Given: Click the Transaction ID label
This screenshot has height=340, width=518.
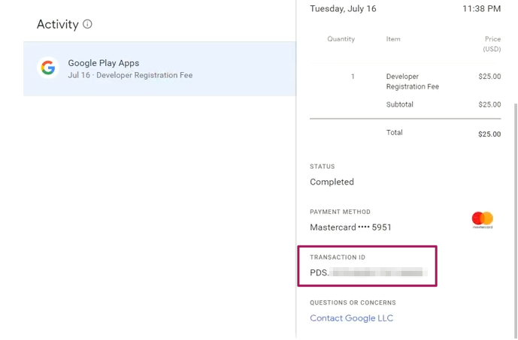Looking at the screenshot, I should point(338,257).
